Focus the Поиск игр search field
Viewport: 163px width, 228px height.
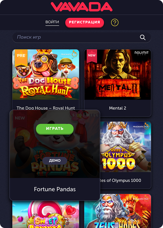[81, 37]
